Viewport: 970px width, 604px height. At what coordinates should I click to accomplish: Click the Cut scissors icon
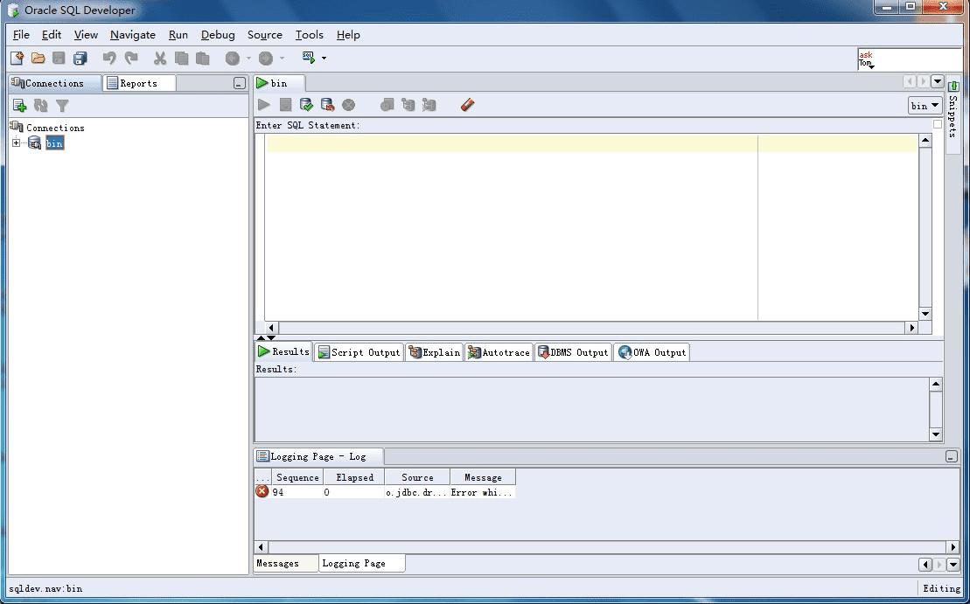160,58
